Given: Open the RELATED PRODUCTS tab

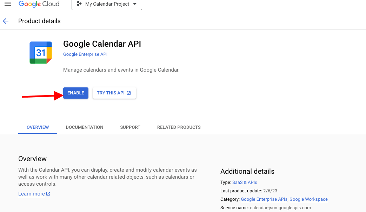Looking at the screenshot, I should point(179,127).
